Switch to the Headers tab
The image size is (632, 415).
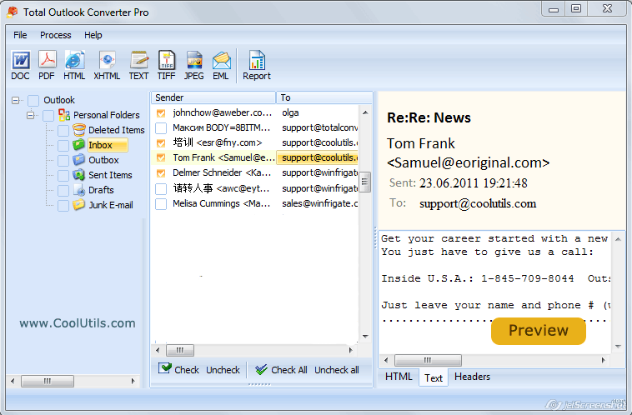coord(473,377)
